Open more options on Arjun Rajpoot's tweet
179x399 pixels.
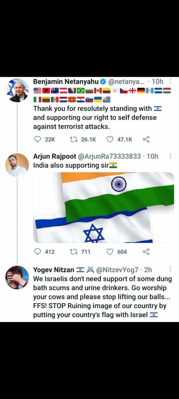[170, 157]
